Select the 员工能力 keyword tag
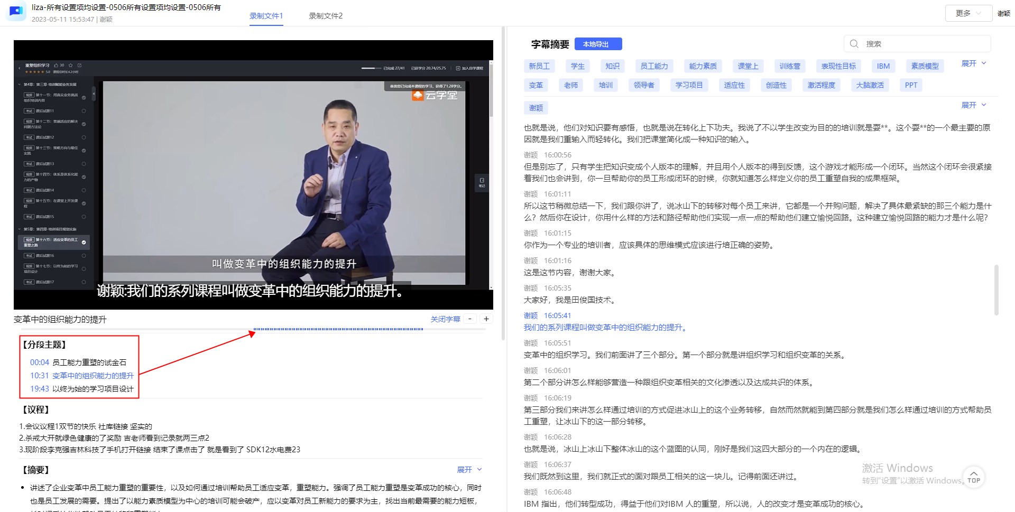Image resolution: width=1015 pixels, height=512 pixels. pos(654,66)
